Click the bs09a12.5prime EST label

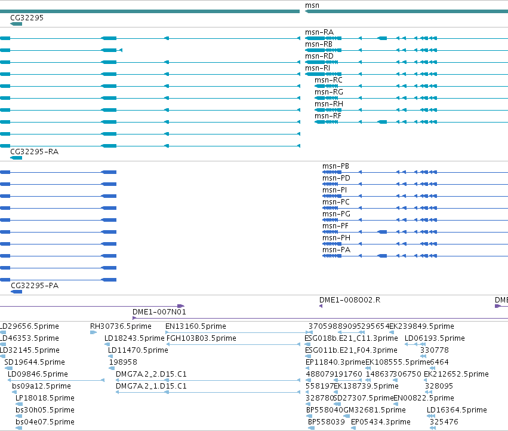coord(41,386)
